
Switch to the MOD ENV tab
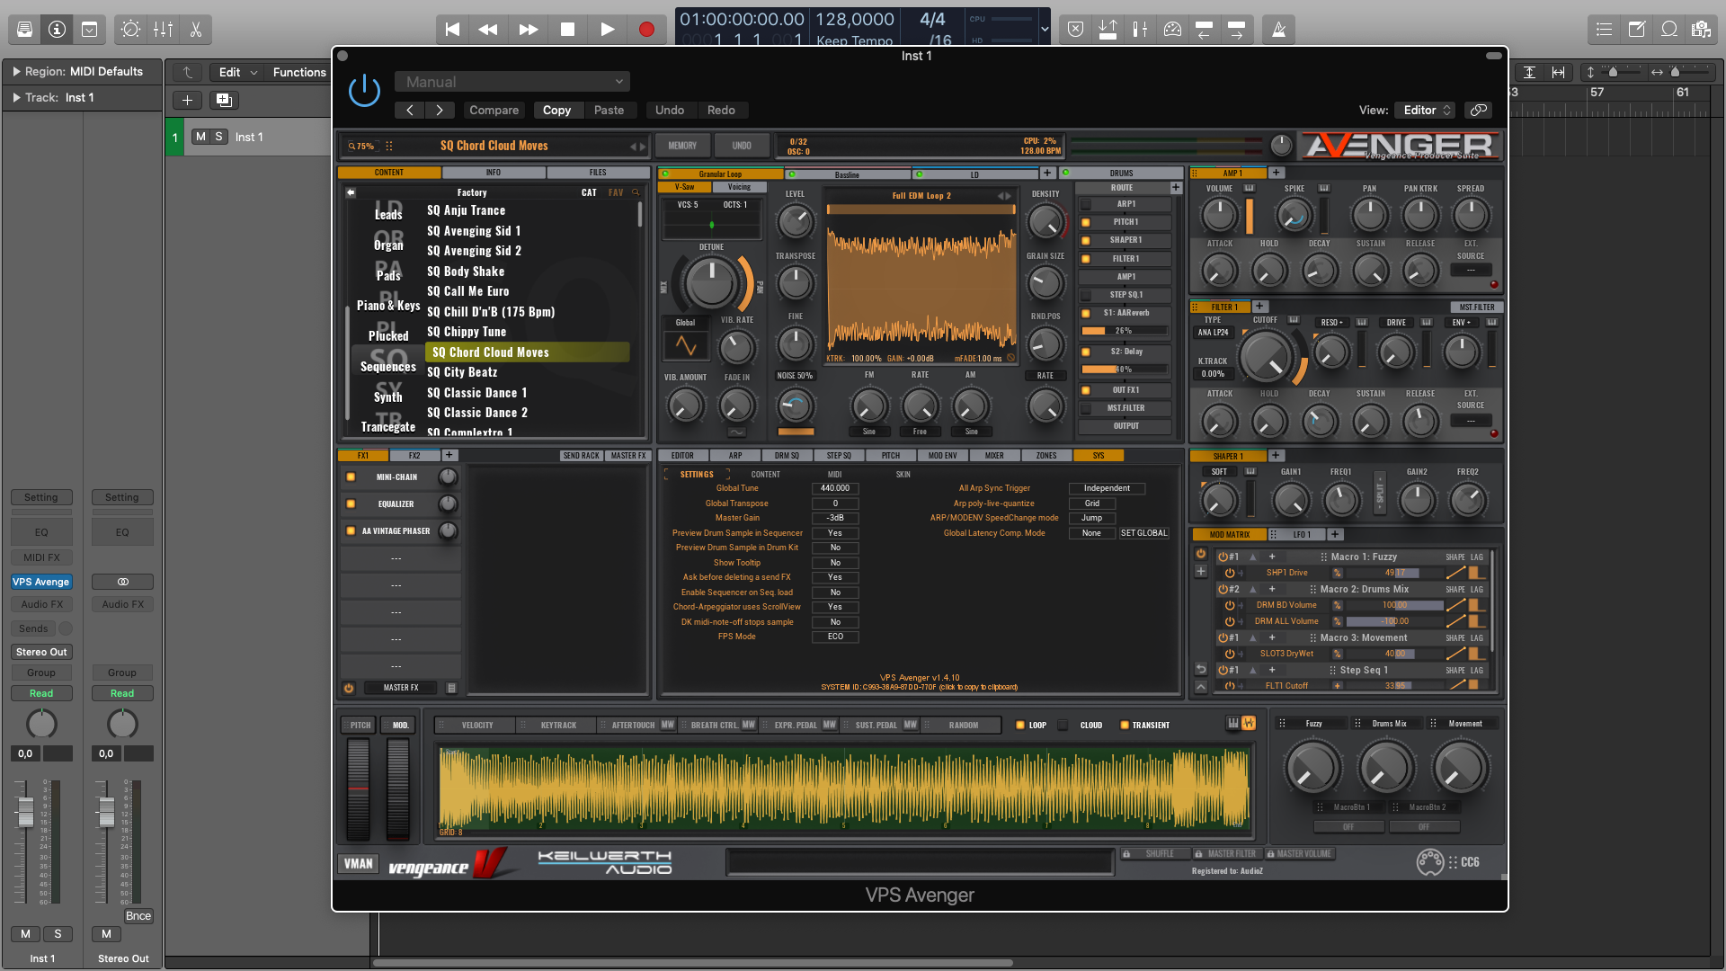click(942, 456)
